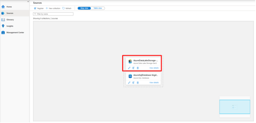Click the Management Center briefcase icon

3,33
